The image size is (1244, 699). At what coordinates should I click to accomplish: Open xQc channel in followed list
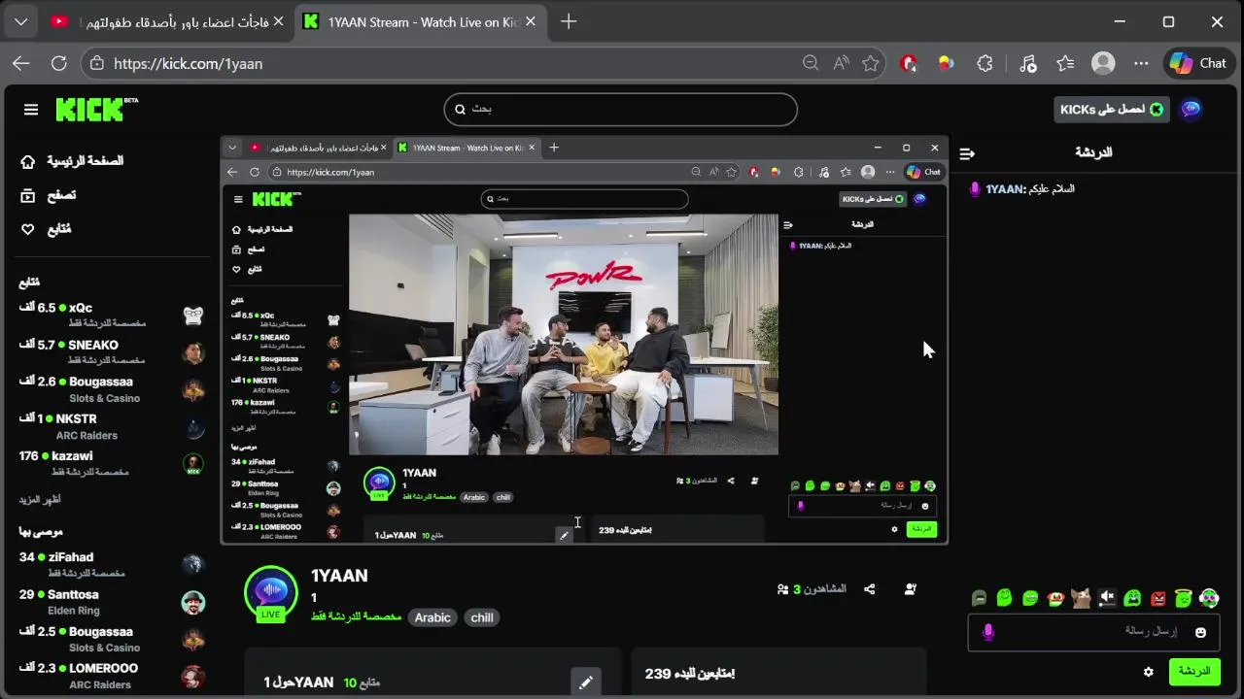pyautogui.click(x=112, y=315)
